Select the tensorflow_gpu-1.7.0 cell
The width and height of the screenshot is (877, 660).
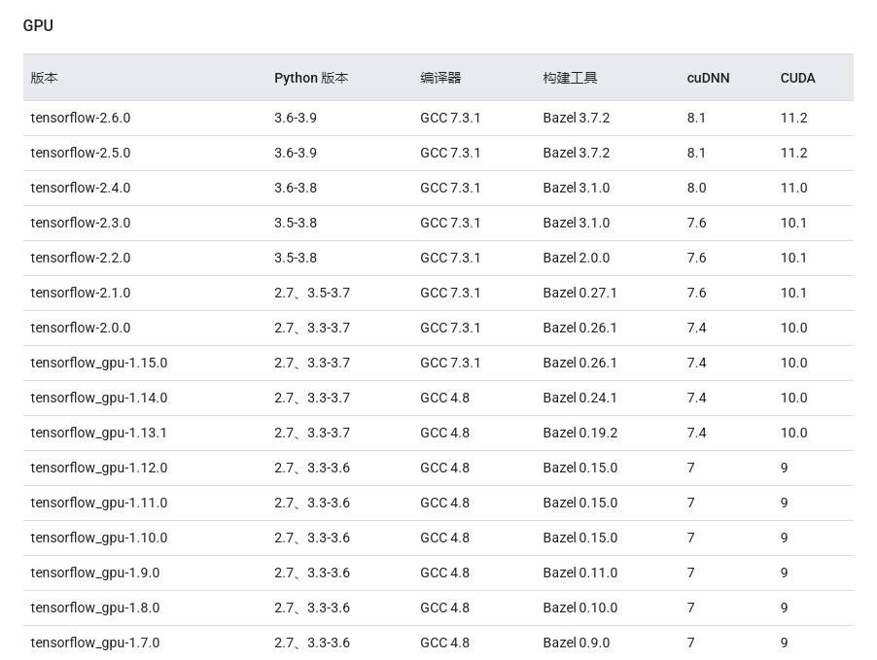pyautogui.click(x=95, y=643)
